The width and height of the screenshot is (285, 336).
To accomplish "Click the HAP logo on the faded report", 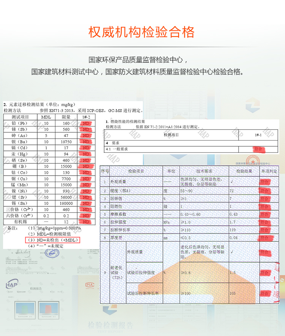I will coord(12,284).
